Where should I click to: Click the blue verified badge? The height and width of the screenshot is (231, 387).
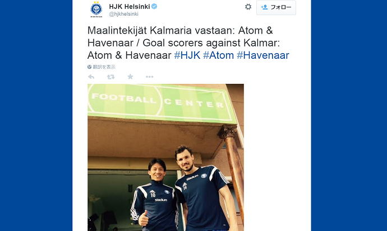click(x=154, y=6)
